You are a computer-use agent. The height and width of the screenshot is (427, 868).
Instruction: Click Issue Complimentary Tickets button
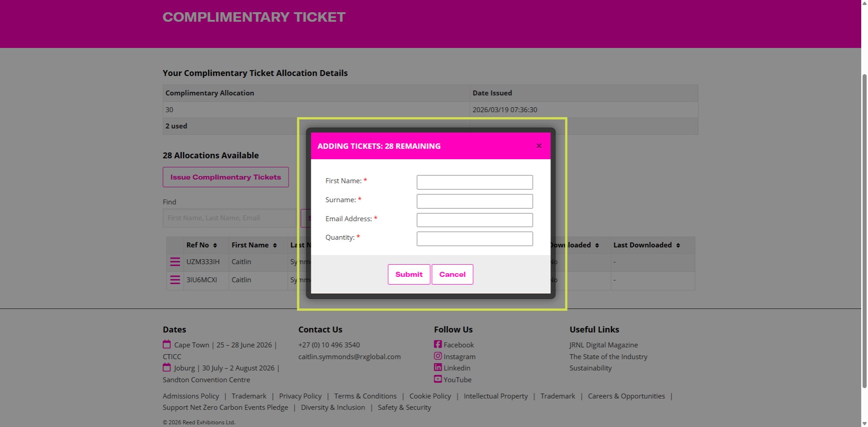coord(226,177)
